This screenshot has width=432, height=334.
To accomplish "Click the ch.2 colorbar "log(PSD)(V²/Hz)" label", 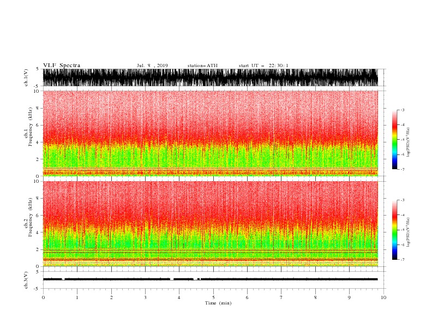I will pos(409,232).
